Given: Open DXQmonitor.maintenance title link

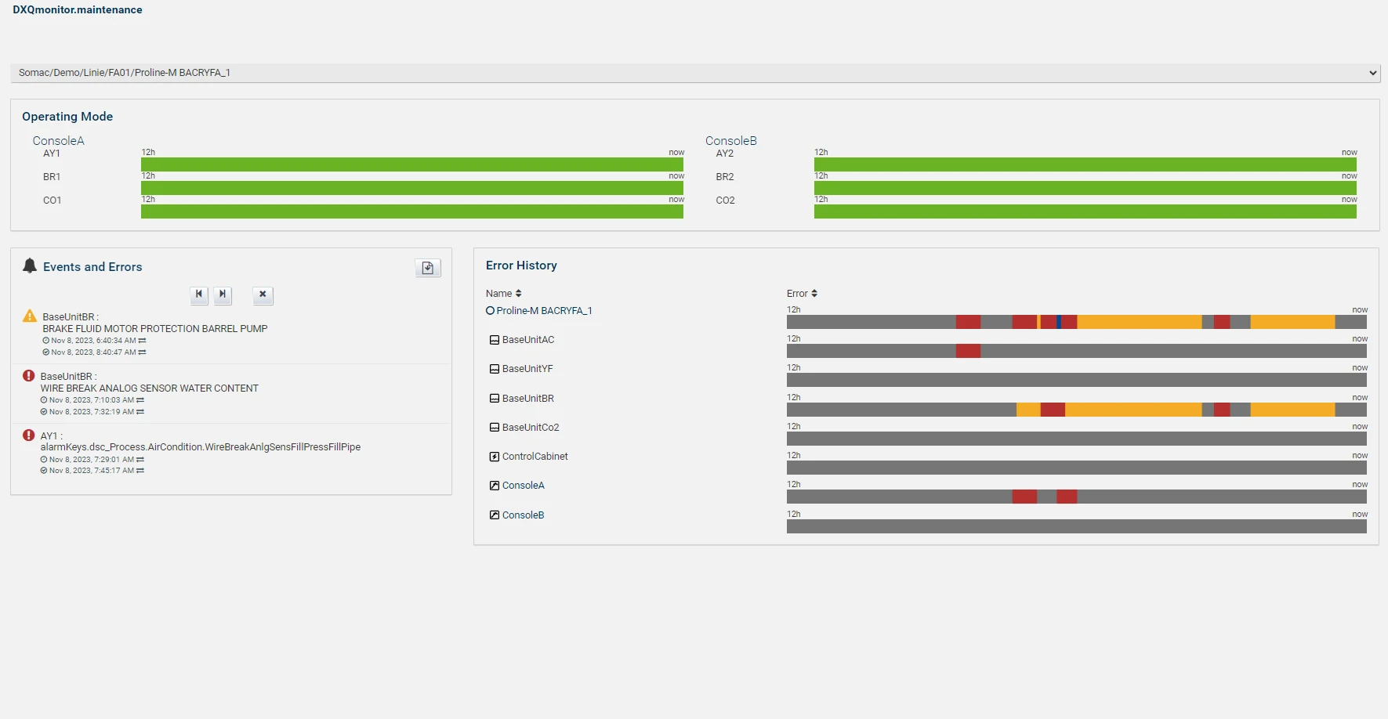Looking at the screenshot, I should click(x=78, y=10).
